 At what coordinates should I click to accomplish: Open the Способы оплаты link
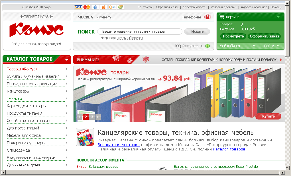(x=195, y=7)
